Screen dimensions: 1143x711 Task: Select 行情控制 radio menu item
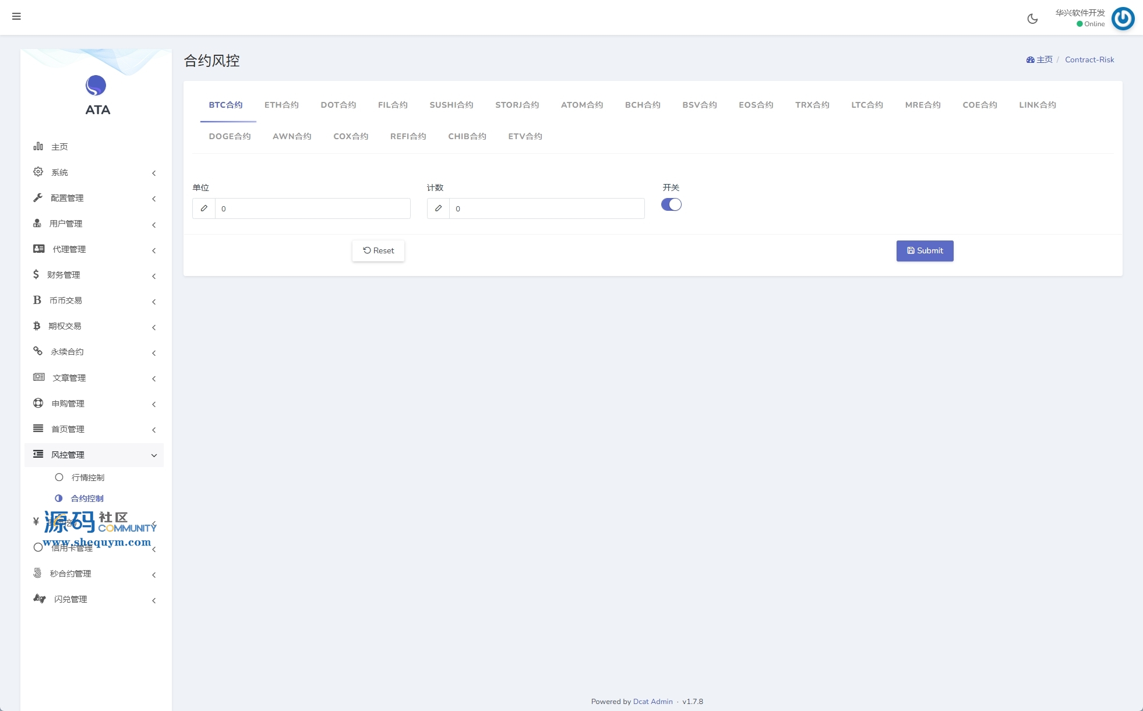pyautogui.click(x=87, y=477)
